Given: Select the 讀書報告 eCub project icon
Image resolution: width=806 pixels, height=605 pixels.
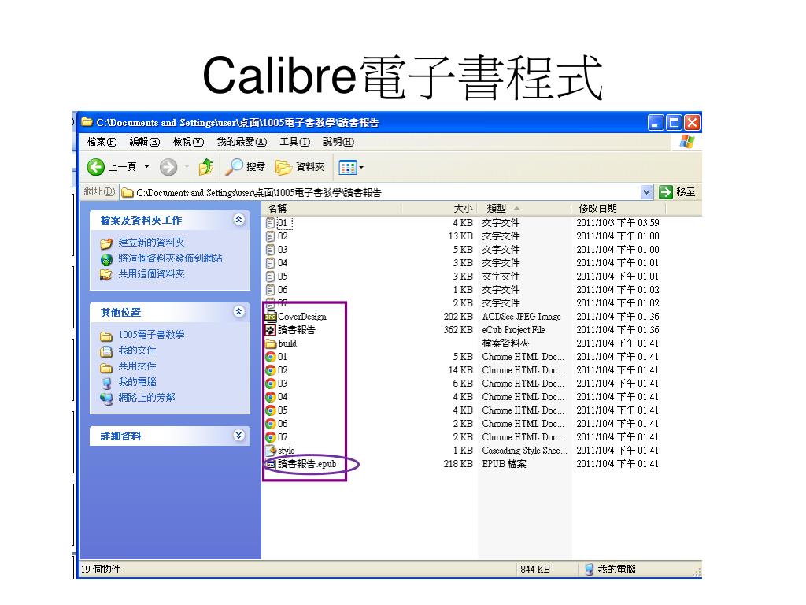Looking at the screenshot, I should [x=271, y=330].
